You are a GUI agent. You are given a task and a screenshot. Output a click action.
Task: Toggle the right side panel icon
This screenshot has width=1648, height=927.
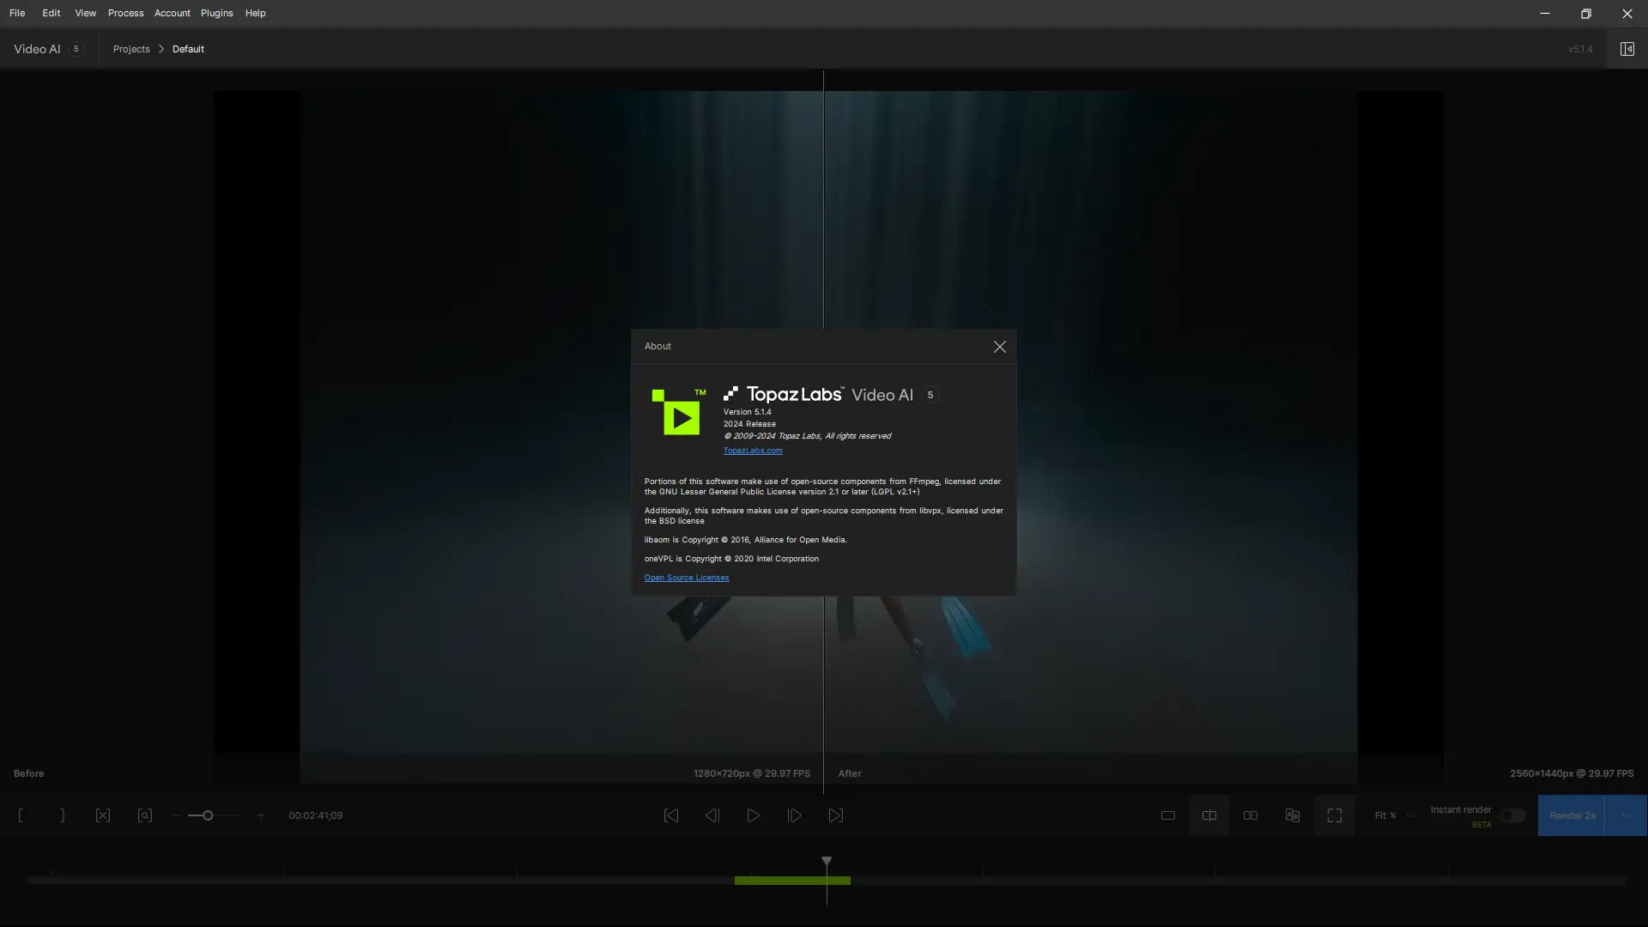[x=1627, y=49]
